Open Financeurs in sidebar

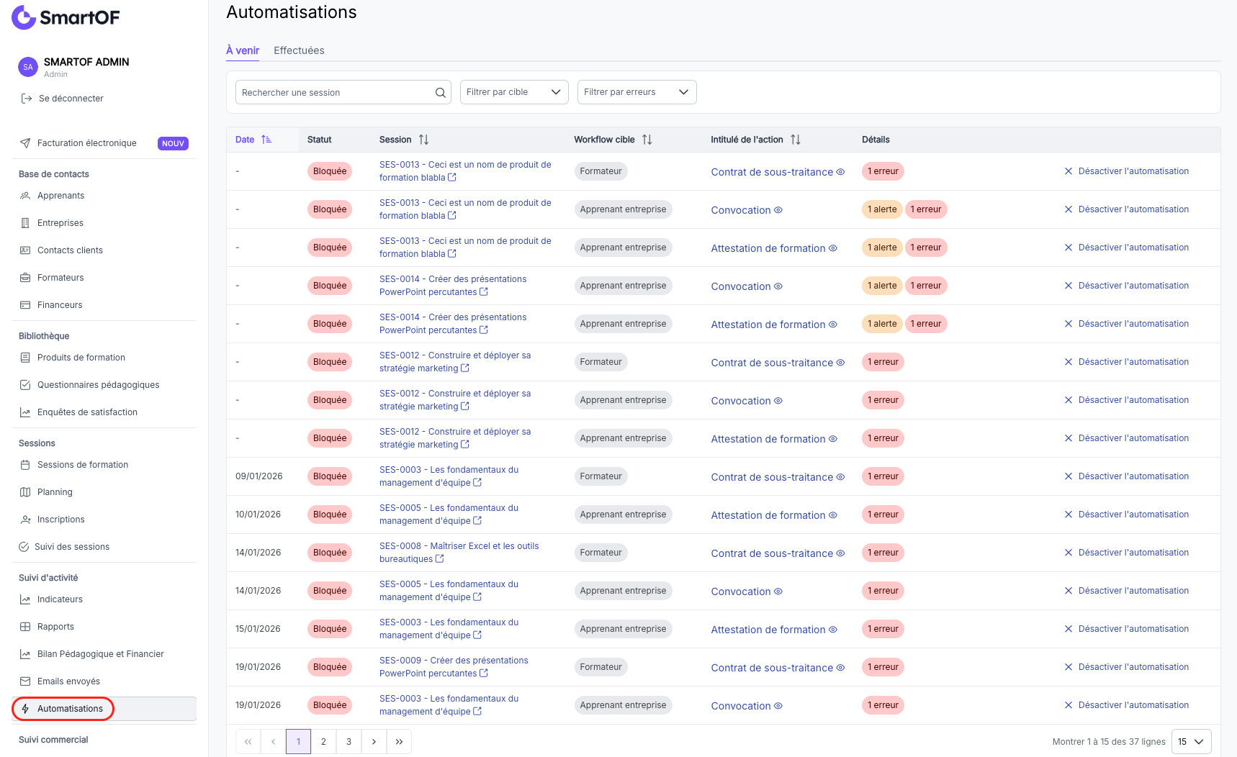(x=60, y=305)
